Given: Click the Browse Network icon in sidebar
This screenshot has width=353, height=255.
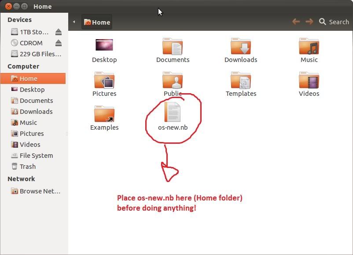Looking at the screenshot, I should tap(15, 191).
